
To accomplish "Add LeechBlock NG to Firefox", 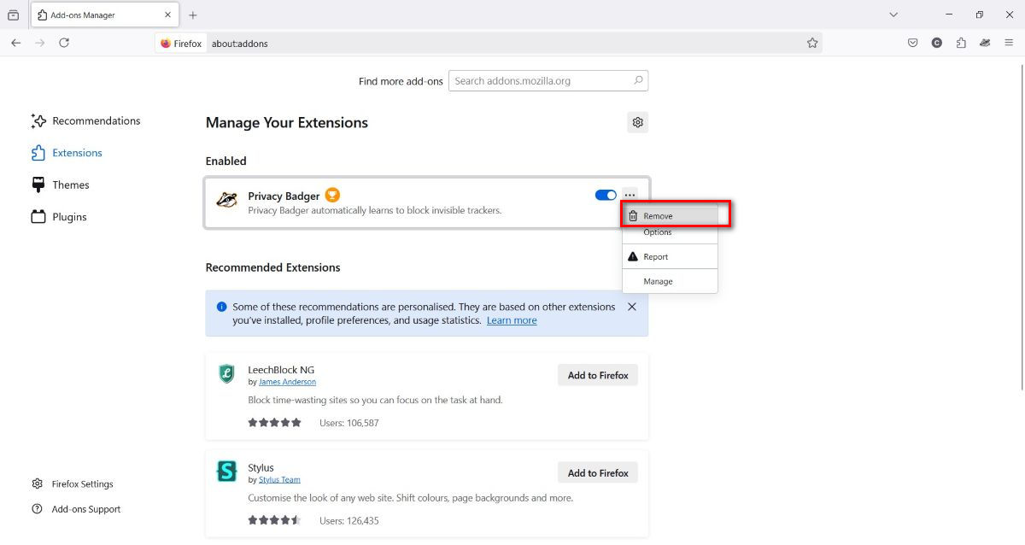I will (x=598, y=375).
